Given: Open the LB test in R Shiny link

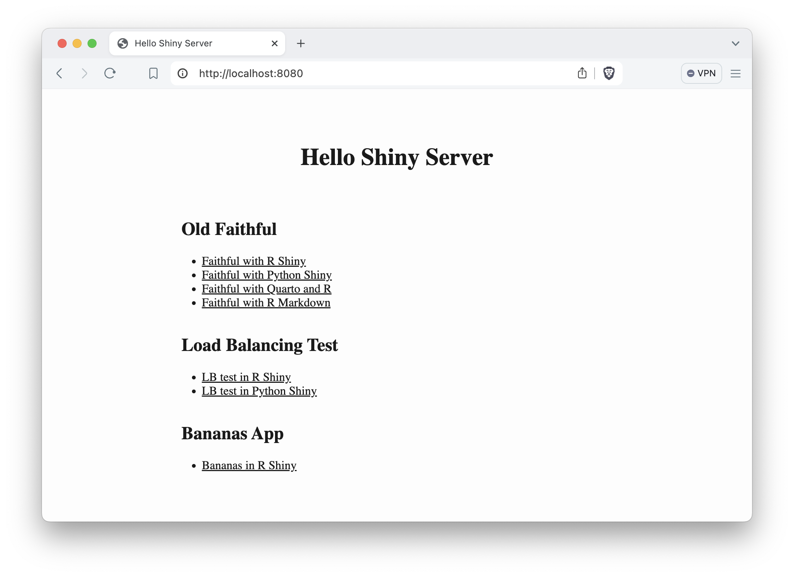Looking at the screenshot, I should tap(246, 377).
